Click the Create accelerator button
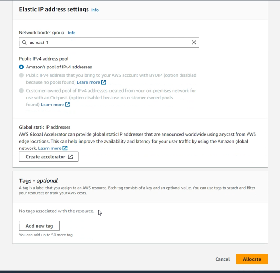This screenshot has width=280, height=273. (45, 157)
